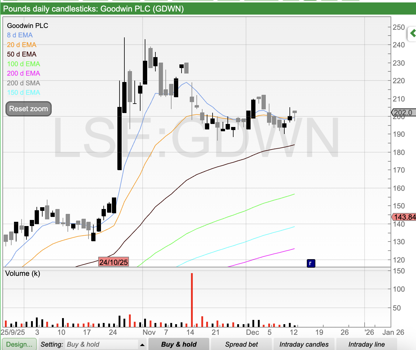Viewport: 416px width, 350px height.
Task: Hide the 200 d EMA line
Action: 23,74
